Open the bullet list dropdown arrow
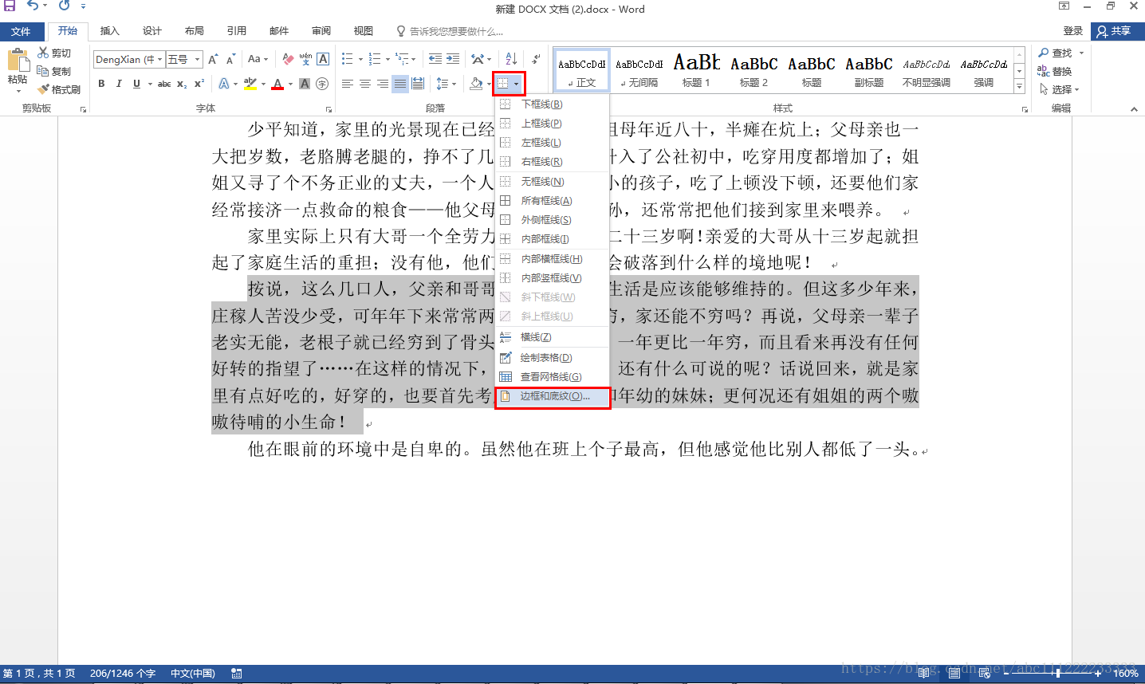The height and width of the screenshot is (684, 1145). (x=360, y=59)
